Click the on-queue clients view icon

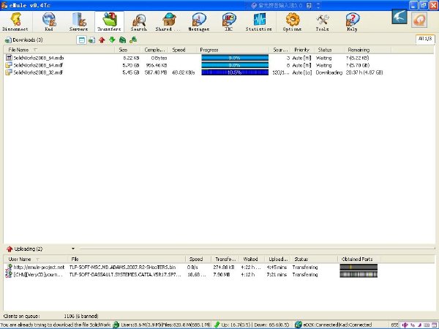tap(122, 40)
